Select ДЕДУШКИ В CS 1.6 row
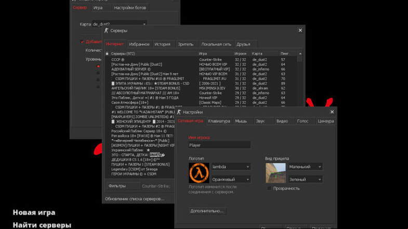408x229 pixels. click(140, 159)
